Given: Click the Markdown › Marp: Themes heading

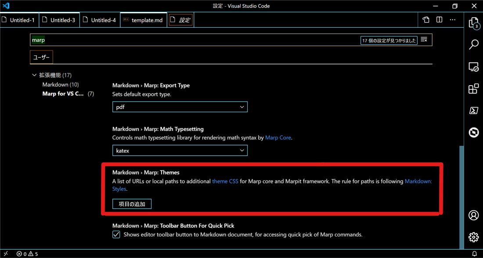Looking at the screenshot, I should tap(146, 173).
